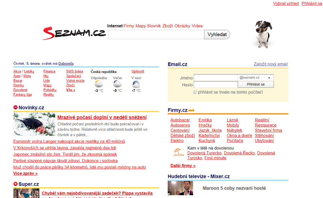Click the Novinky.cz red section icon
The width and height of the screenshot is (323, 198).
pyautogui.click(x=15, y=107)
